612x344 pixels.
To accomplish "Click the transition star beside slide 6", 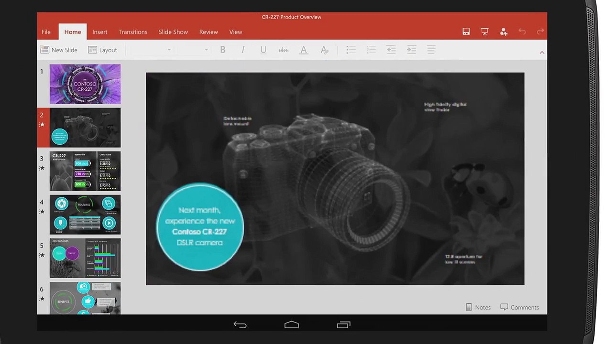I will coord(42,299).
